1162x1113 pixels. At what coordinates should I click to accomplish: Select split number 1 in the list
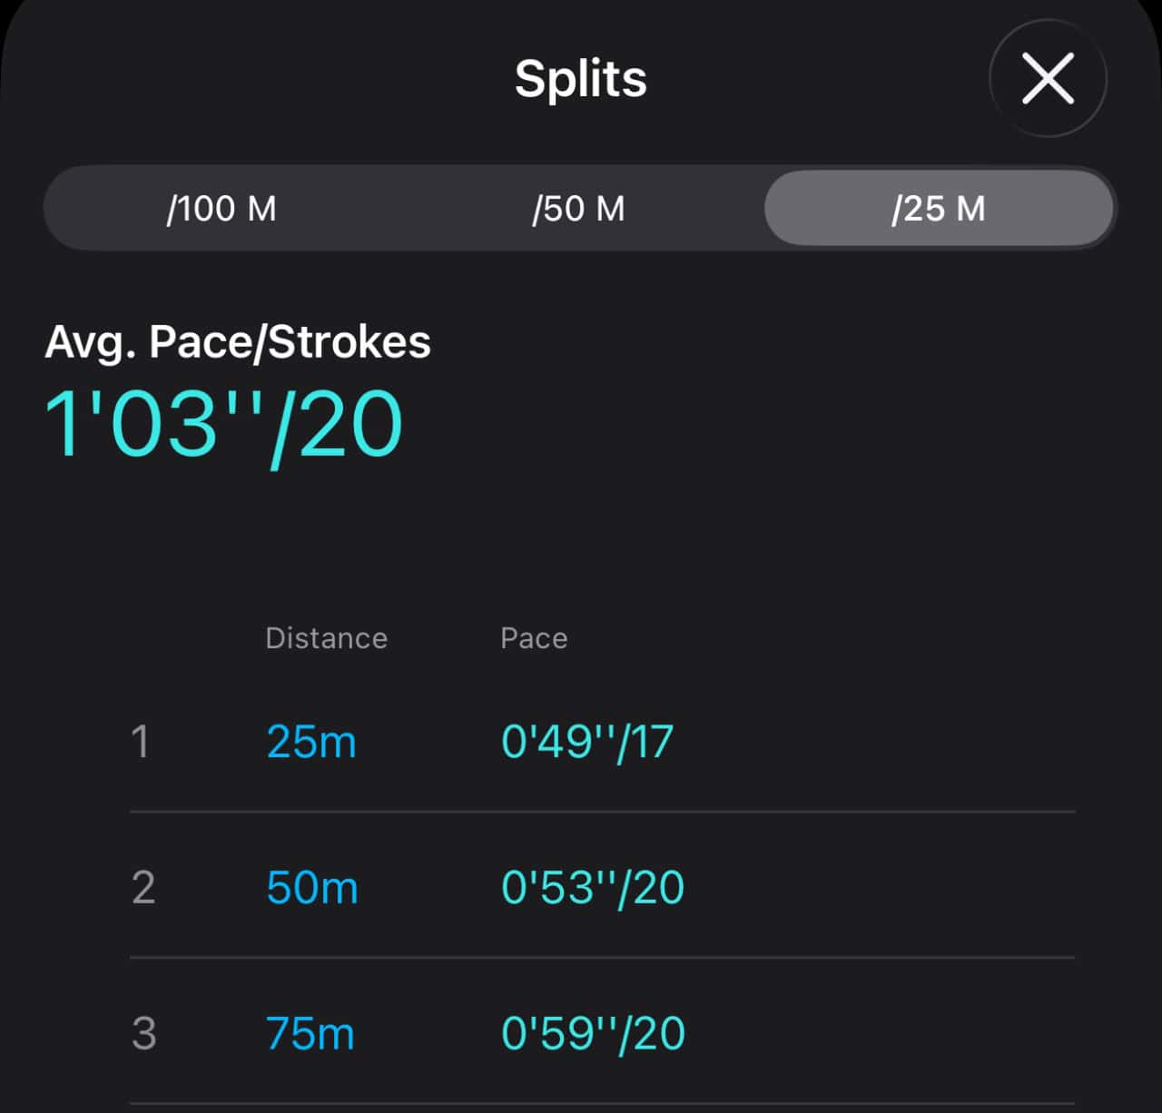(x=140, y=742)
